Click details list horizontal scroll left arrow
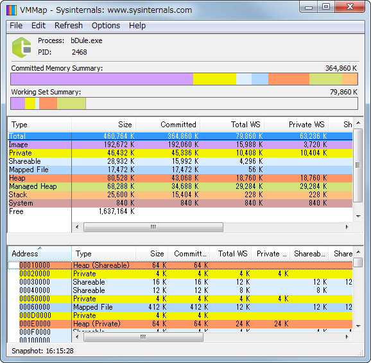Screen dimensions: 371x363 pos(77,337)
